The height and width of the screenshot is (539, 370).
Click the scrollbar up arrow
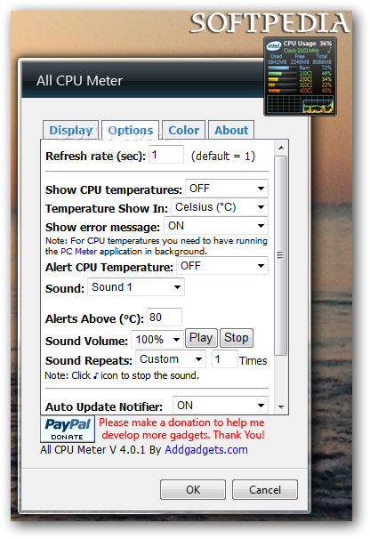pos(281,148)
